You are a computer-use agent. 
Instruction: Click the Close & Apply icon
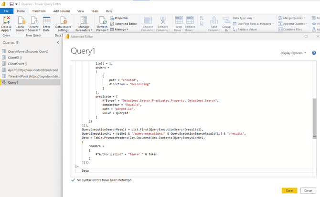(6, 20)
